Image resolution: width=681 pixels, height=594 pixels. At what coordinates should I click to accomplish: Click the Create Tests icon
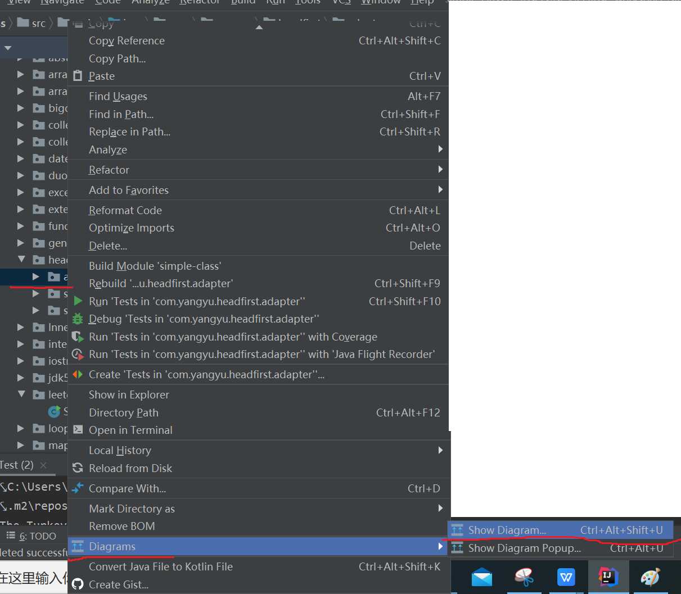(x=78, y=374)
